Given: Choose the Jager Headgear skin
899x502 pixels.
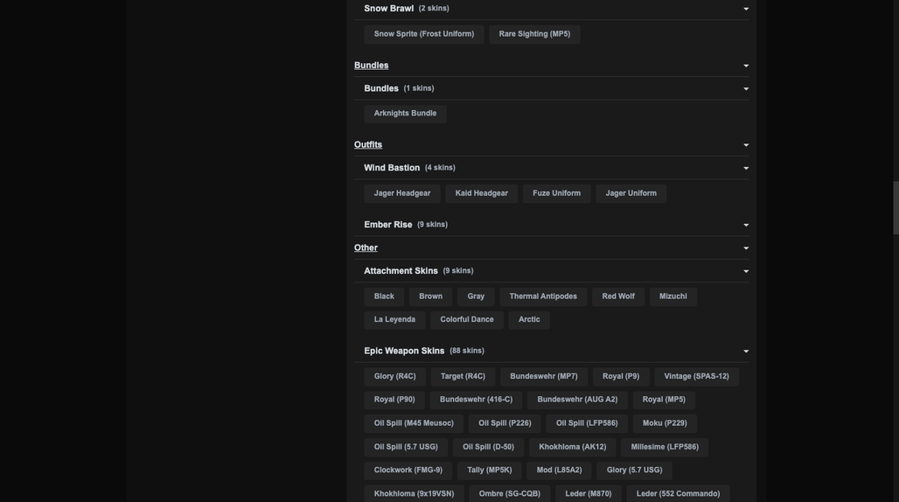Looking at the screenshot, I should coord(402,193).
